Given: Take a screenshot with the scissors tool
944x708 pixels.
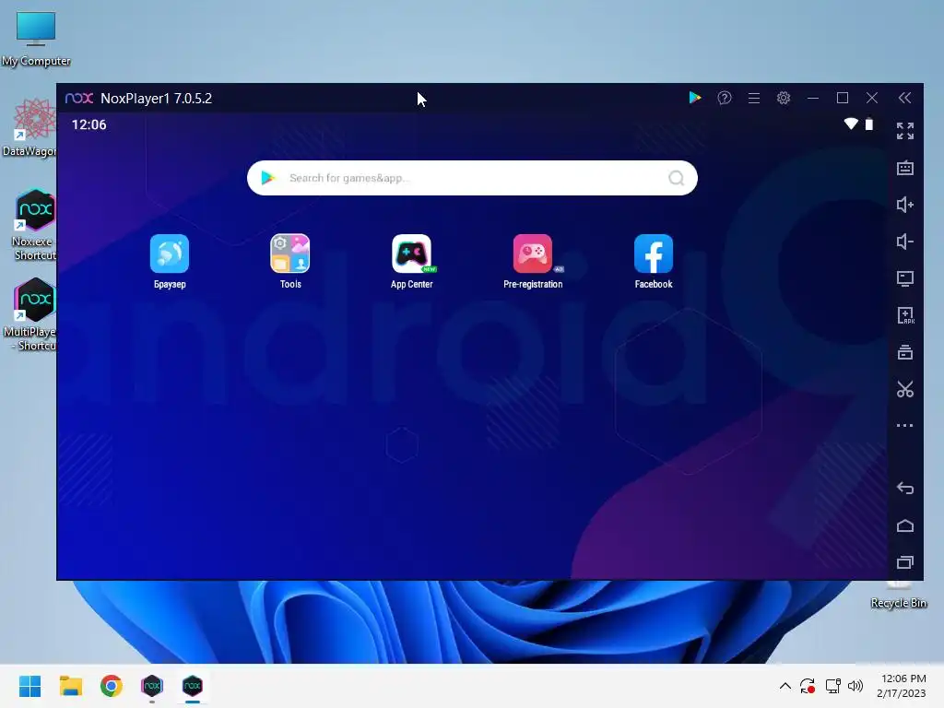Looking at the screenshot, I should [x=905, y=389].
